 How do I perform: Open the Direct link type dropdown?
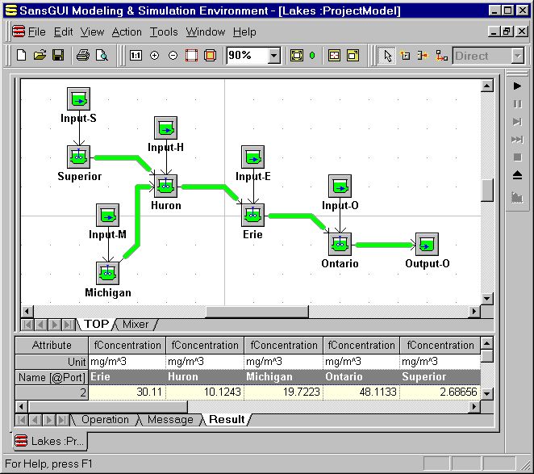[x=516, y=56]
